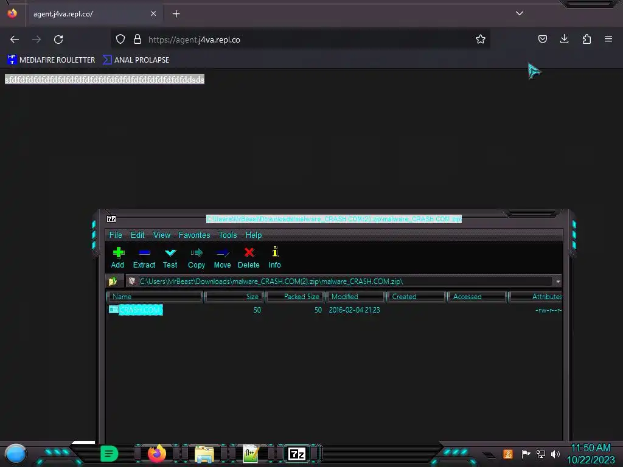Open the clock showing 11:50 AM
Screen dimensions: 623x467
click(x=590, y=454)
